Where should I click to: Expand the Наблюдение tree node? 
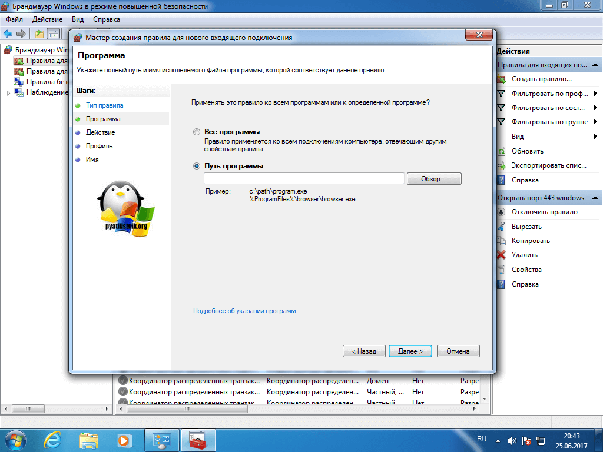pyautogui.click(x=8, y=92)
